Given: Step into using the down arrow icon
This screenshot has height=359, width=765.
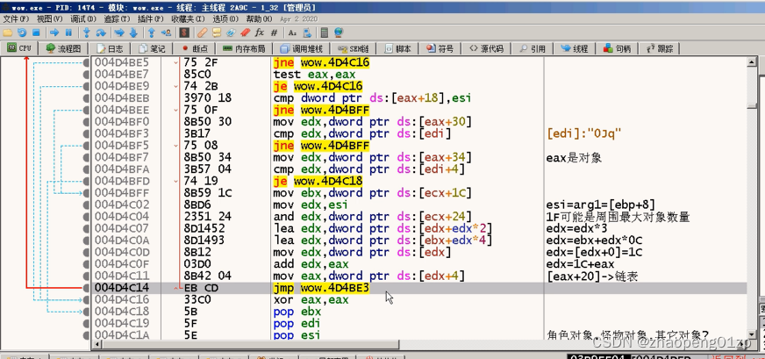Looking at the screenshot, I should click(x=87, y=32).
